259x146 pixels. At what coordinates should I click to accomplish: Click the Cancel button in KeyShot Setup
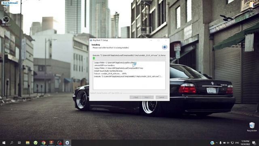tap(161, 97)
